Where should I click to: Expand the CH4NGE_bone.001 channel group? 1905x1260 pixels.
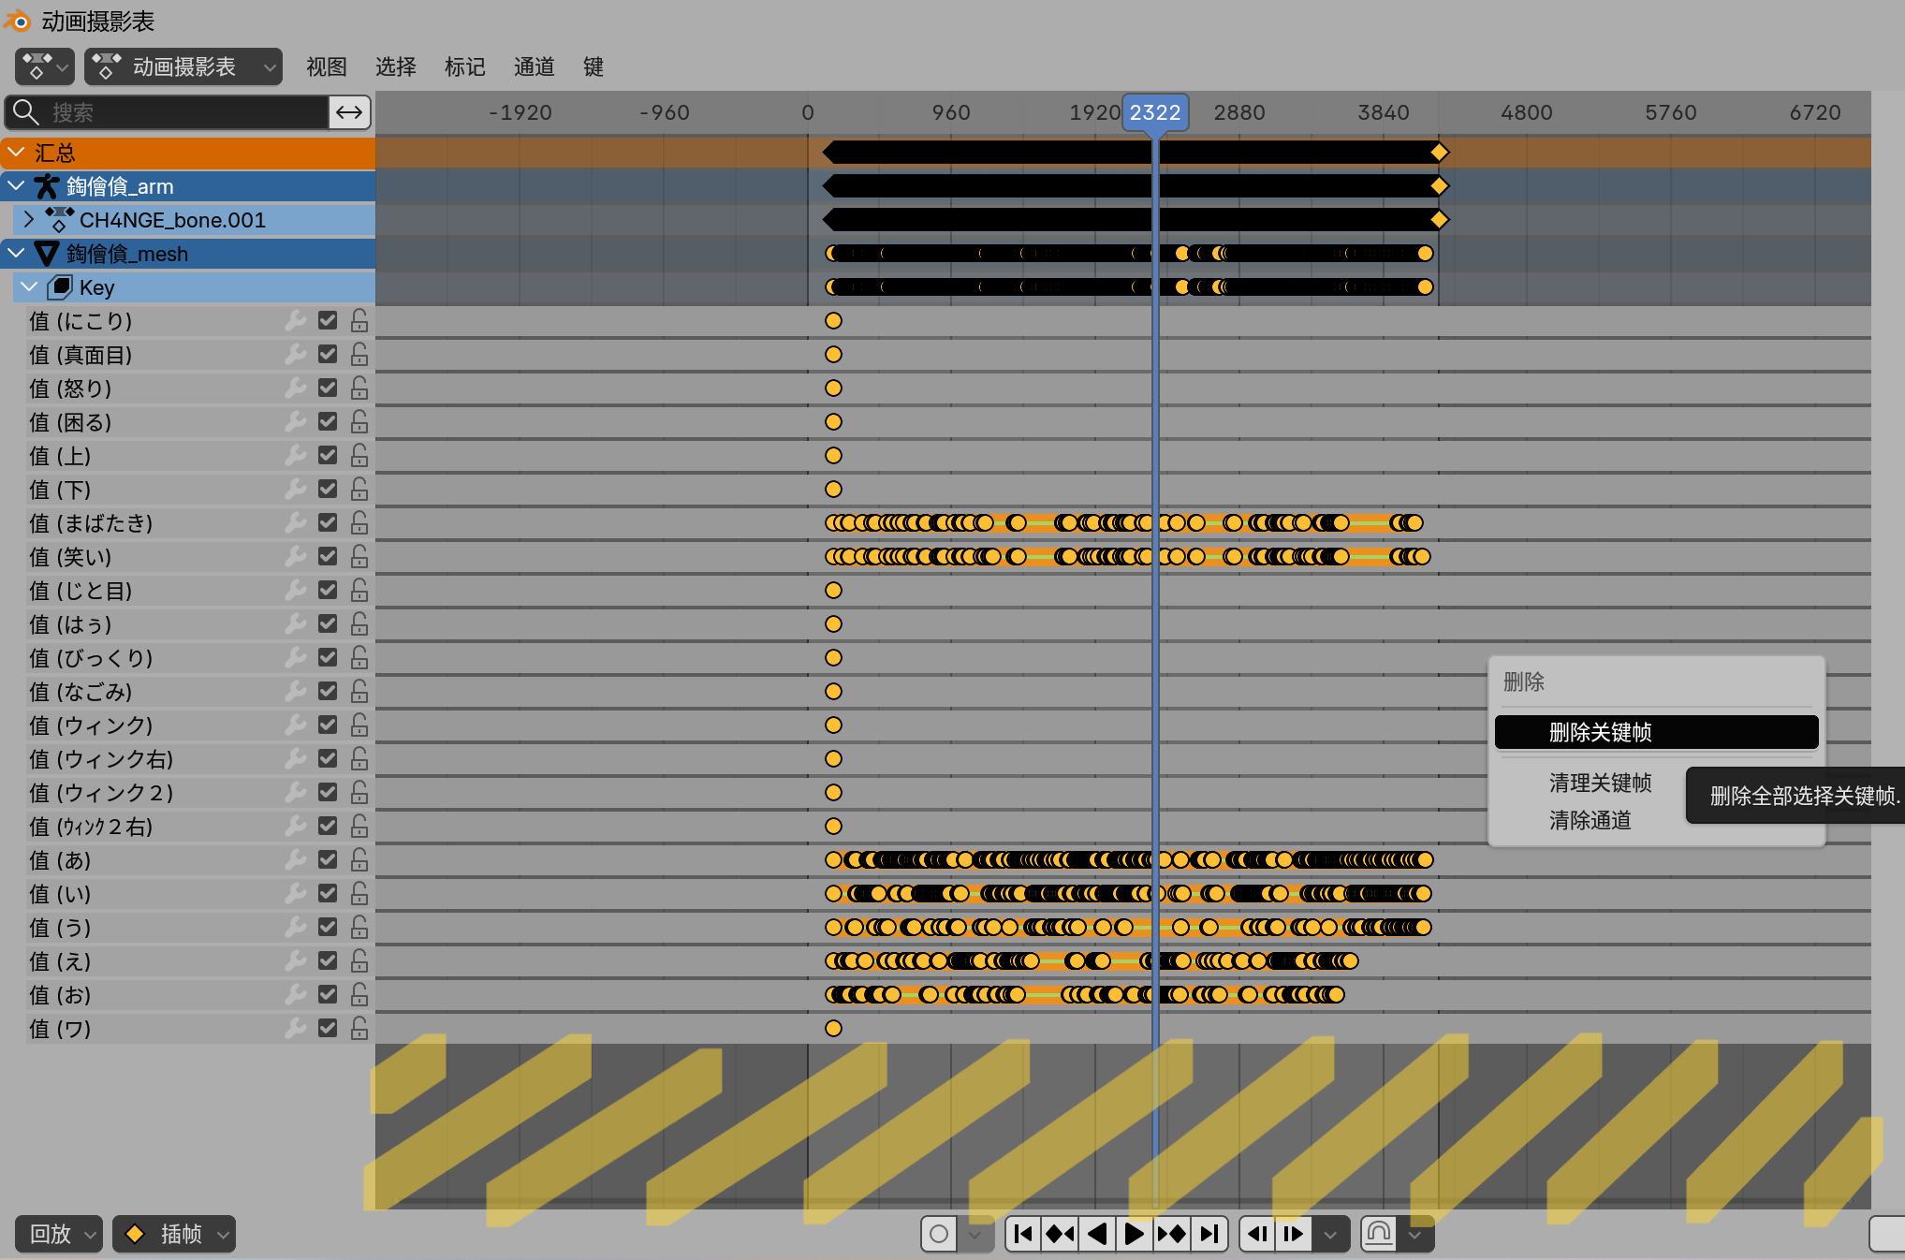pos(29,220)
